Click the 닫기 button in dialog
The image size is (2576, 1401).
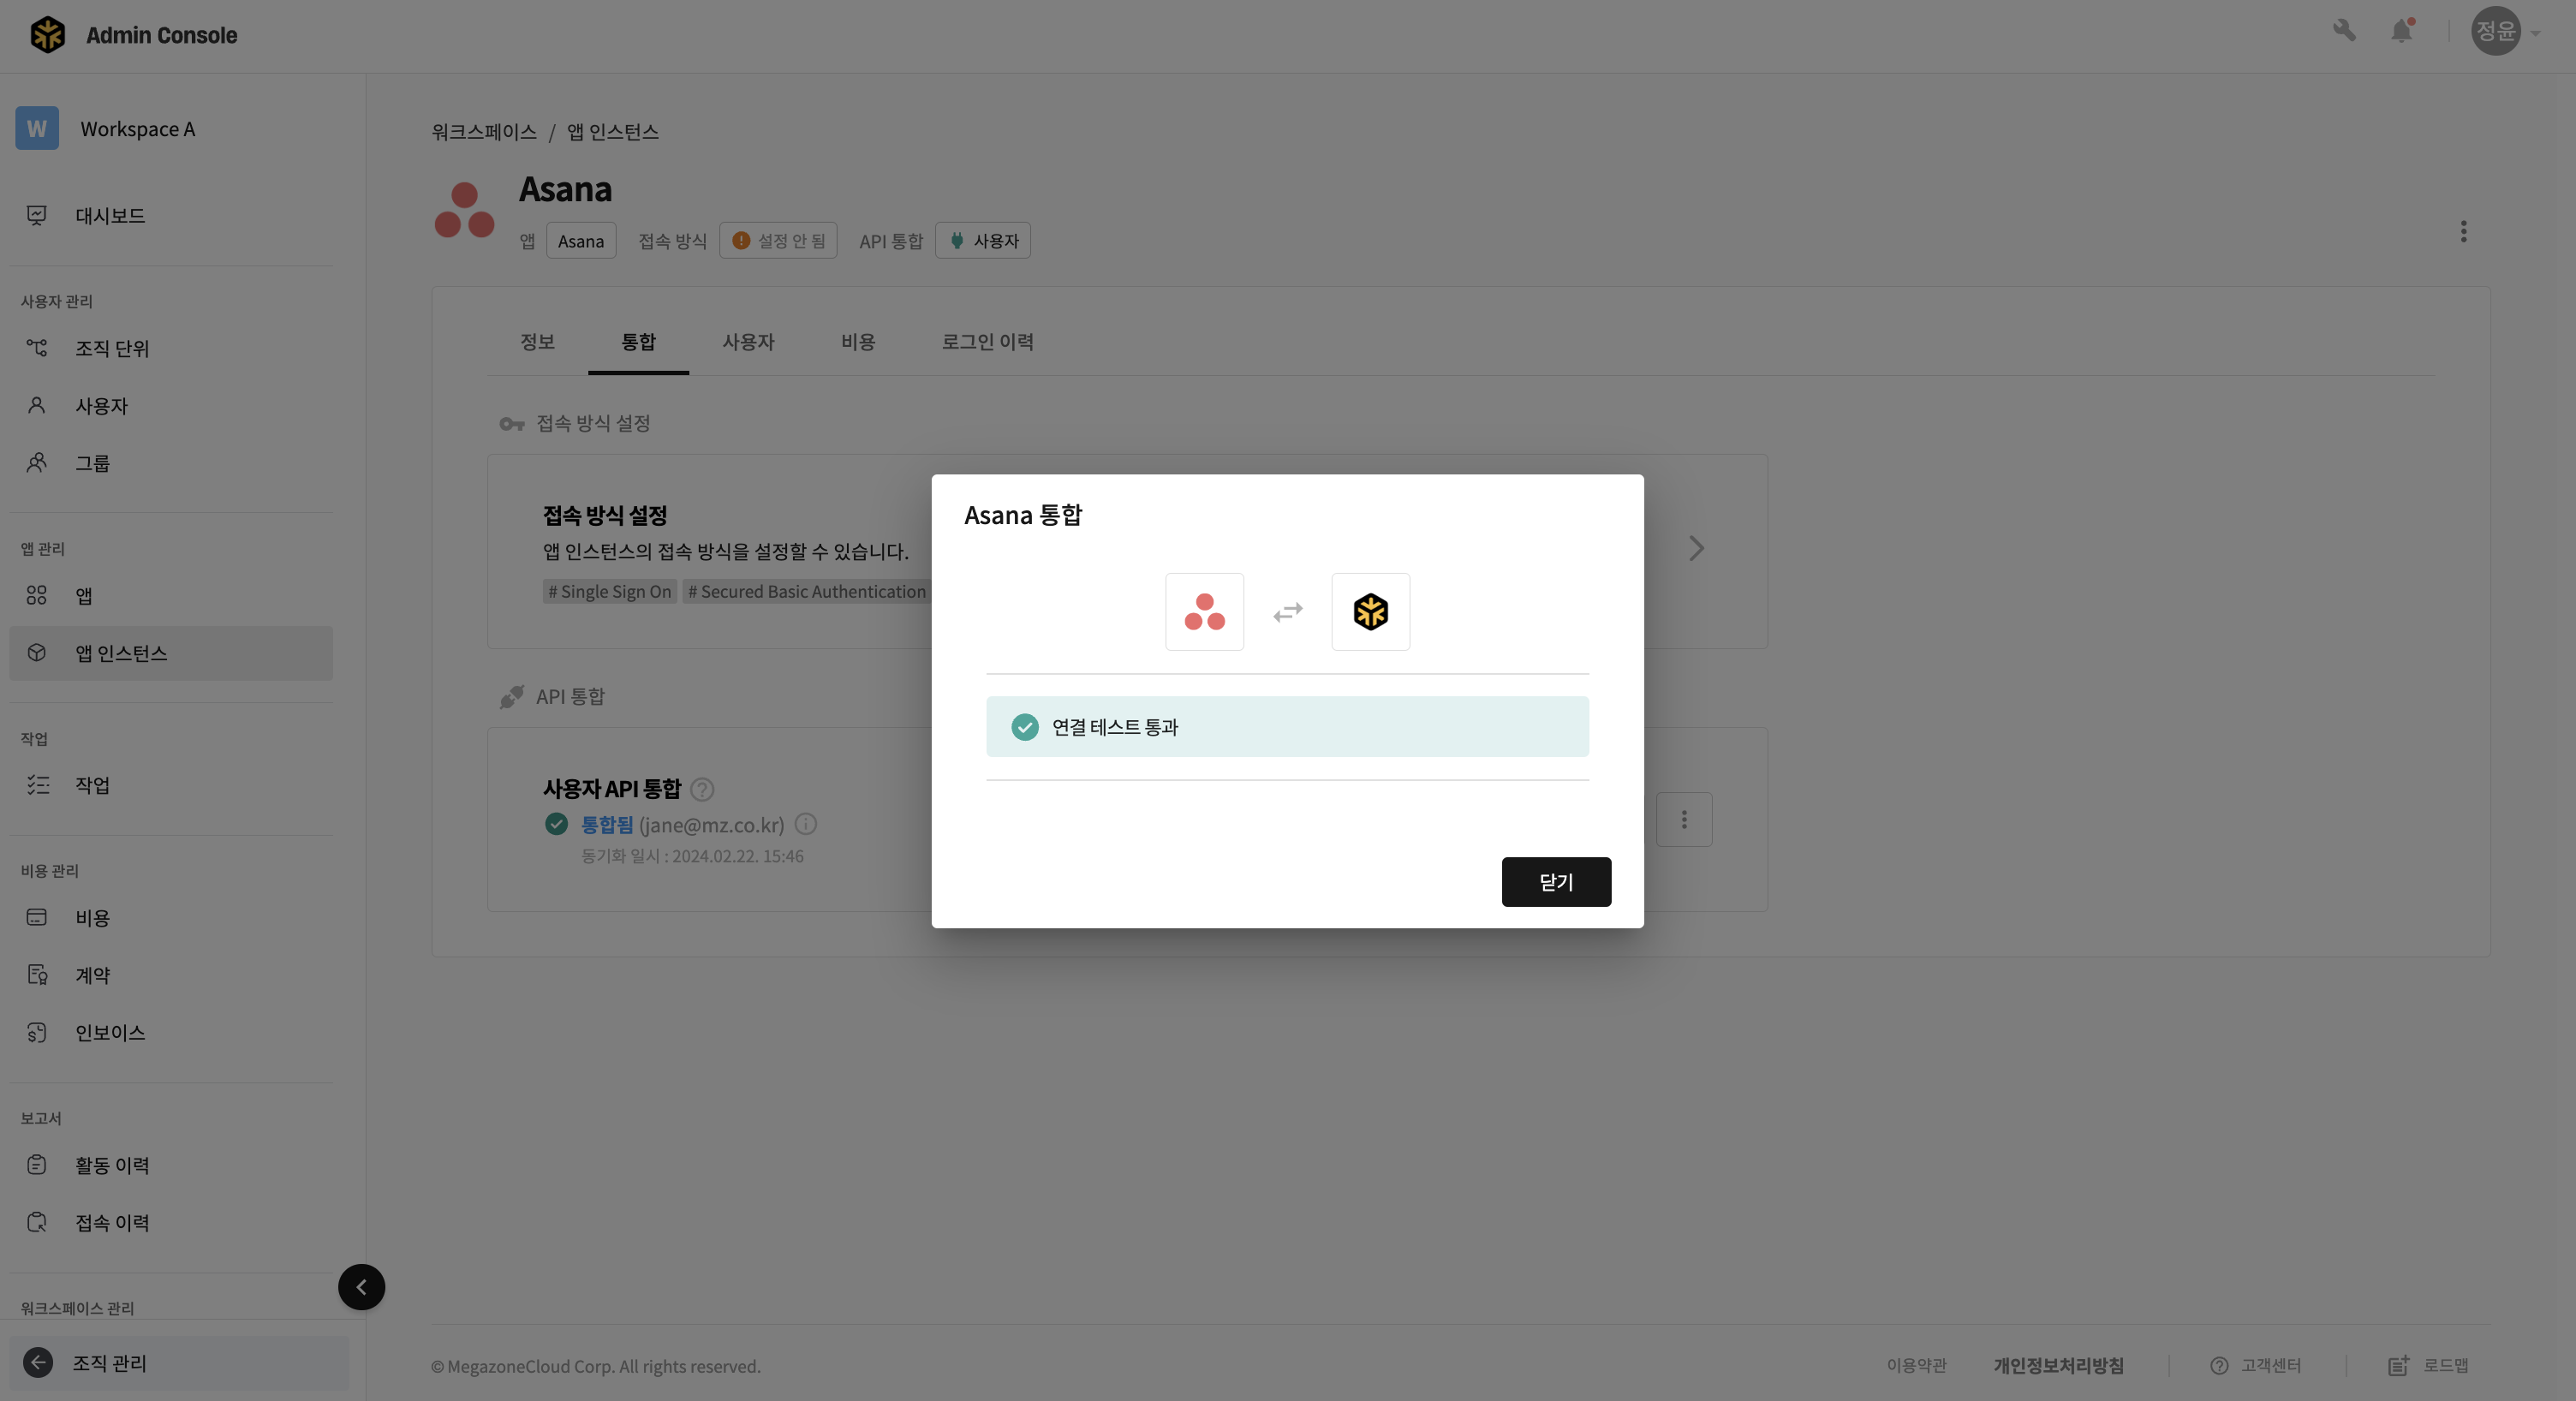tap(1556, 882)
